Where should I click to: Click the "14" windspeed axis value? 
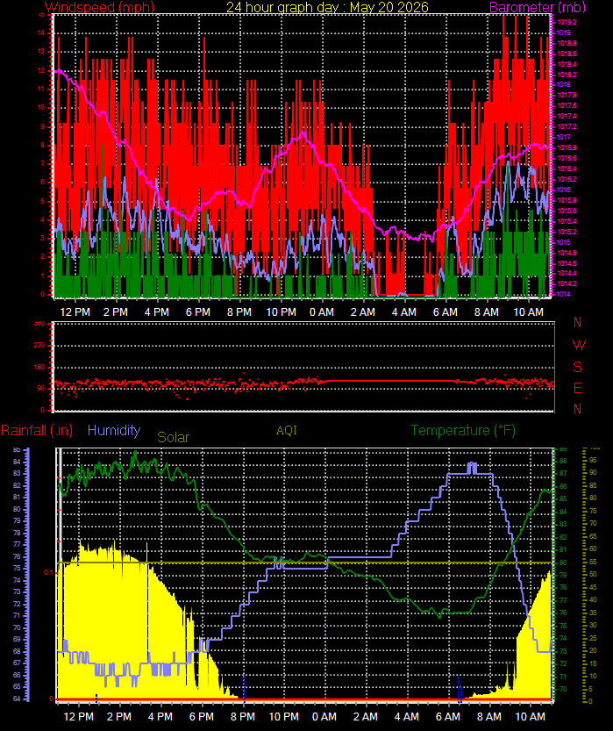[x=41, y=32]
